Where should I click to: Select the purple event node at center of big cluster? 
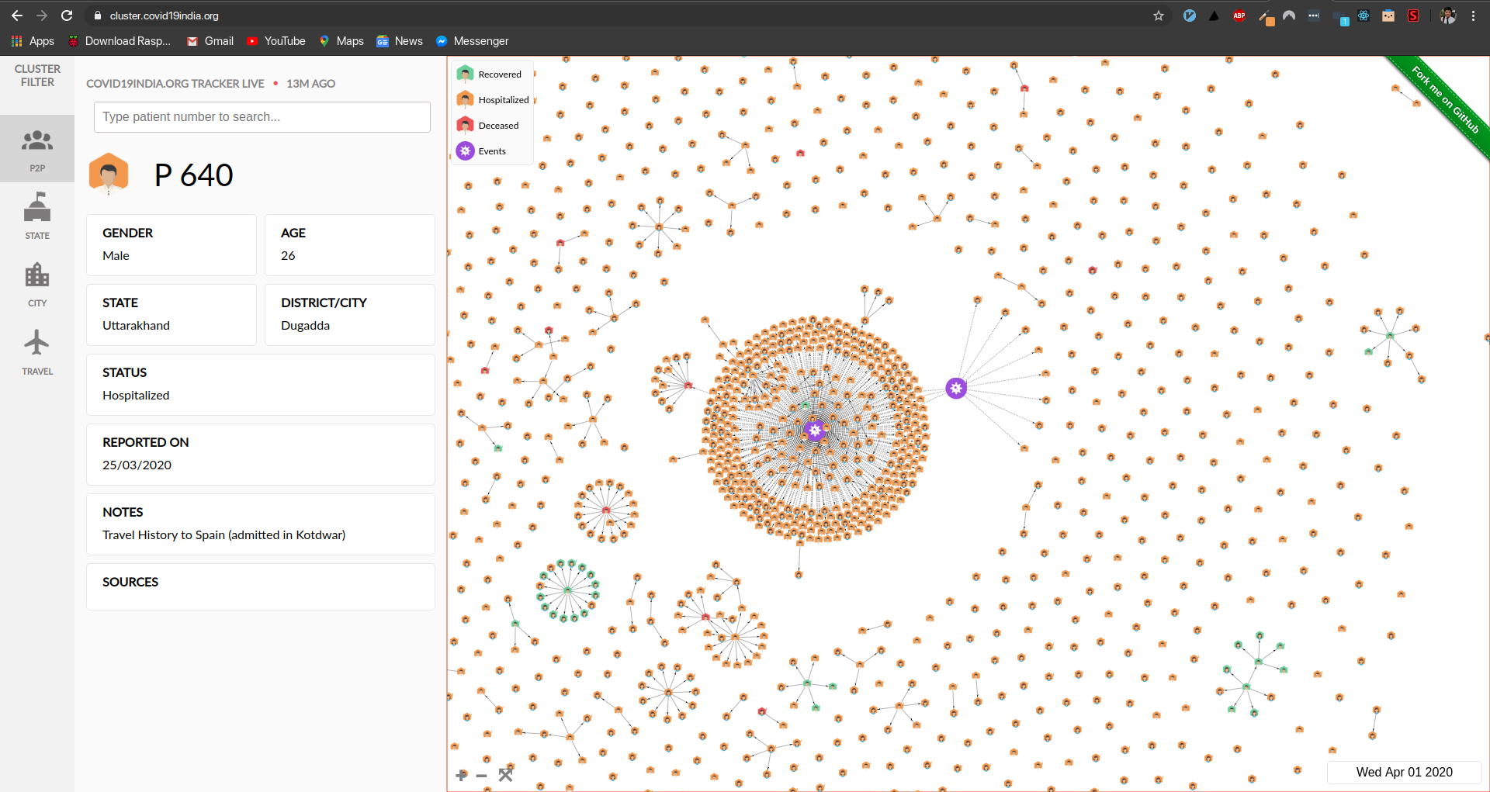[814, 430]
